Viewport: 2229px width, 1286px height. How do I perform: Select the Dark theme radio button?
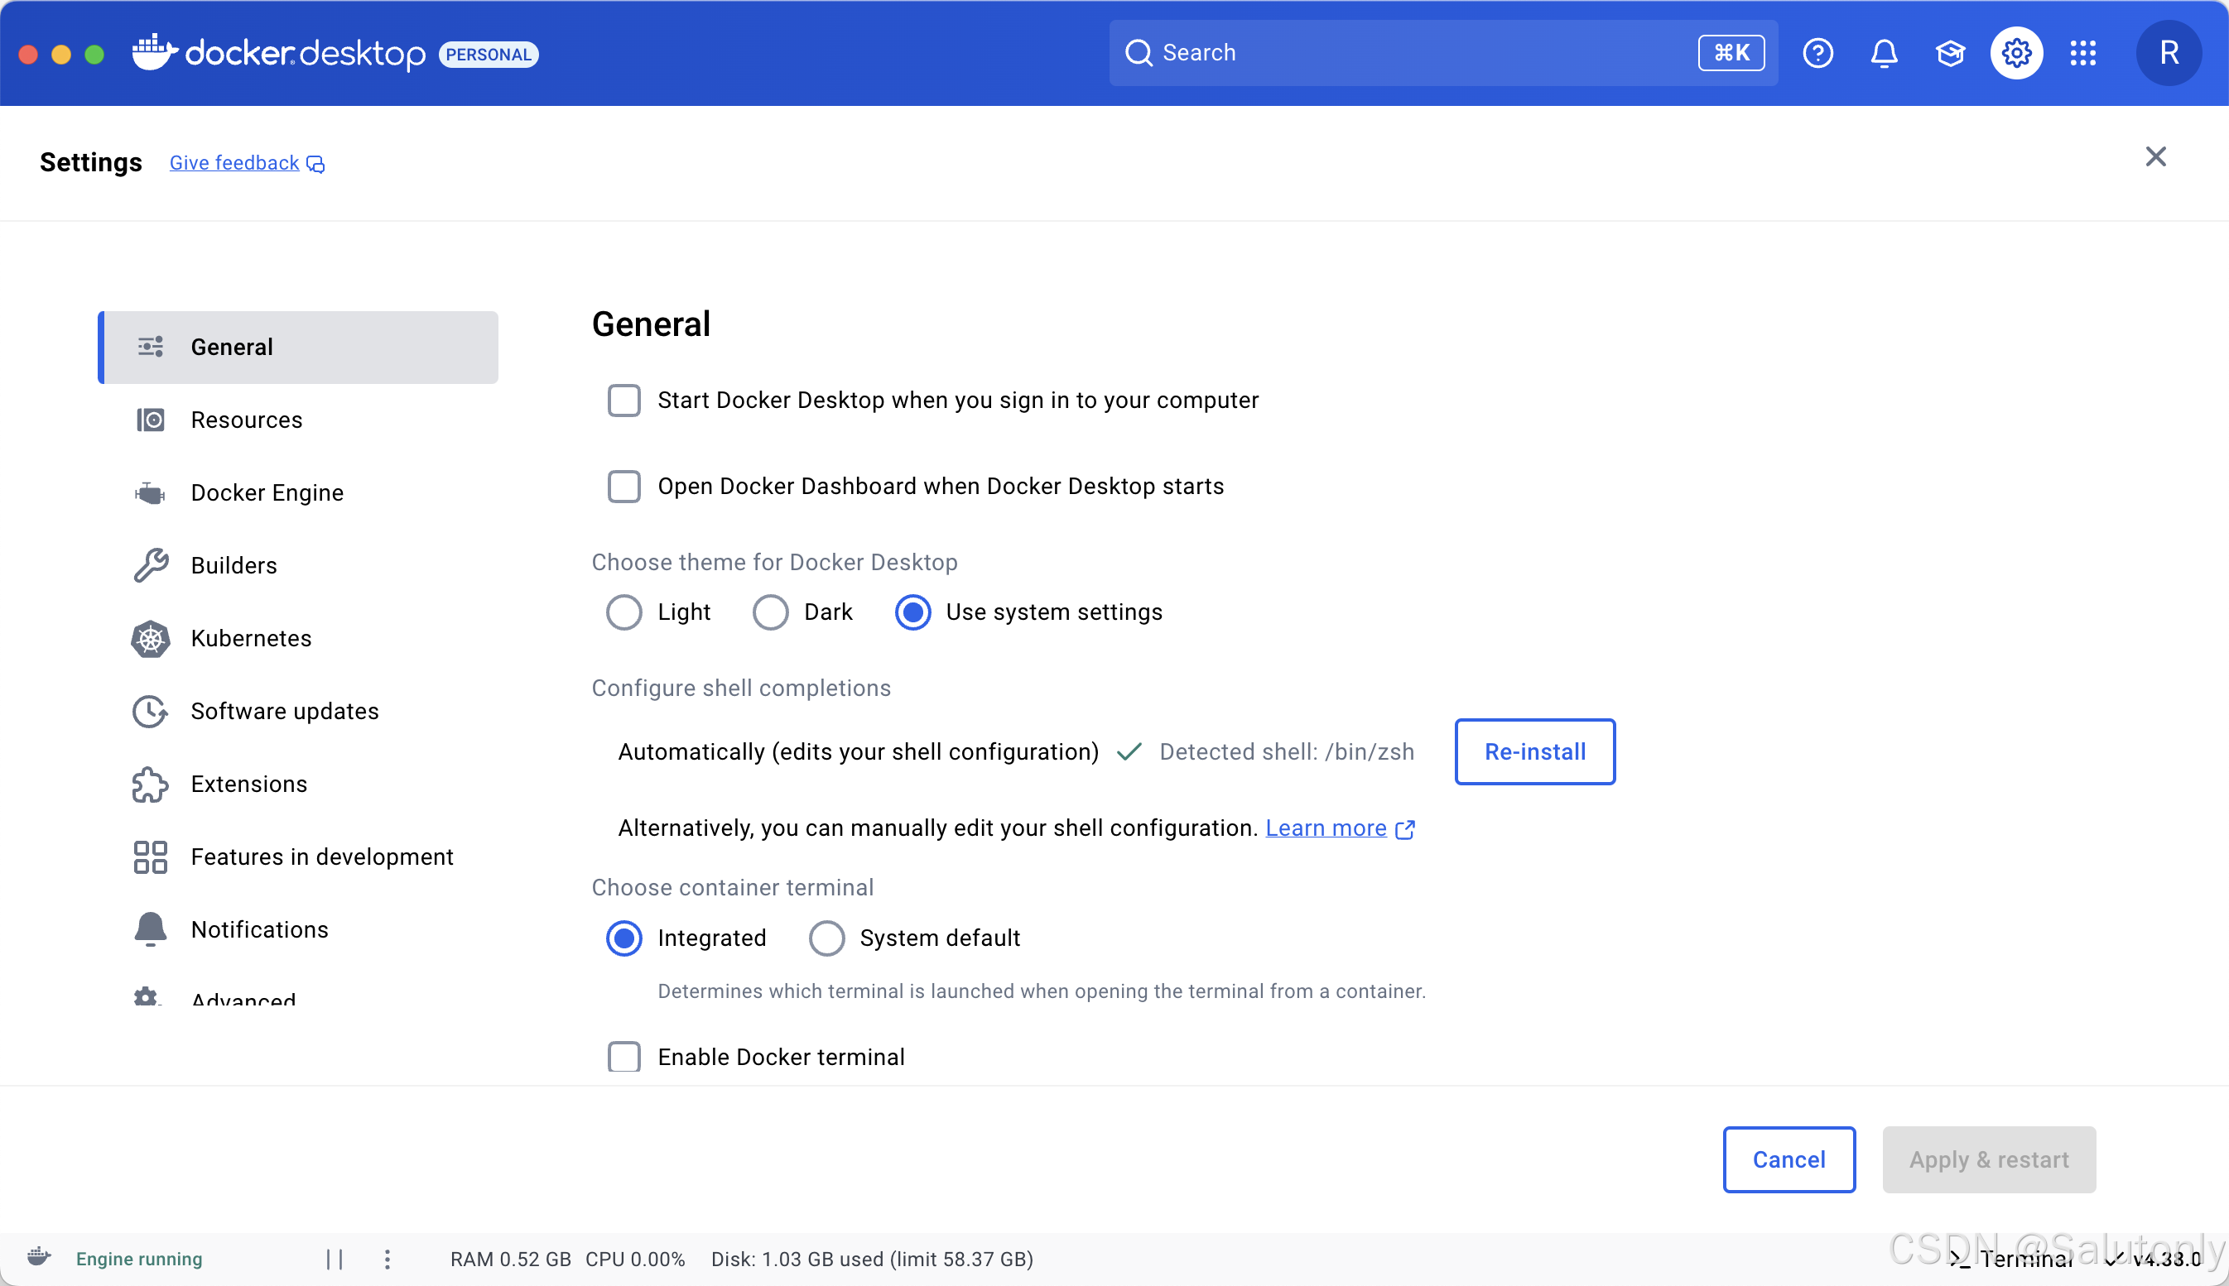click(x=770, y=612)
